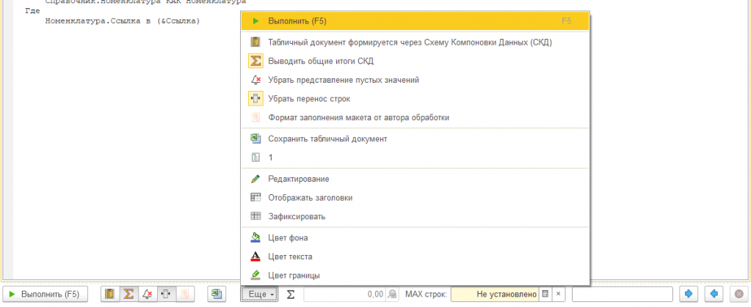This screenshot has height=307, width=751.
Task: Click Выполнить (F5) button in bottom toolbar
Action: pyautogui.click(x=45, y=295)
